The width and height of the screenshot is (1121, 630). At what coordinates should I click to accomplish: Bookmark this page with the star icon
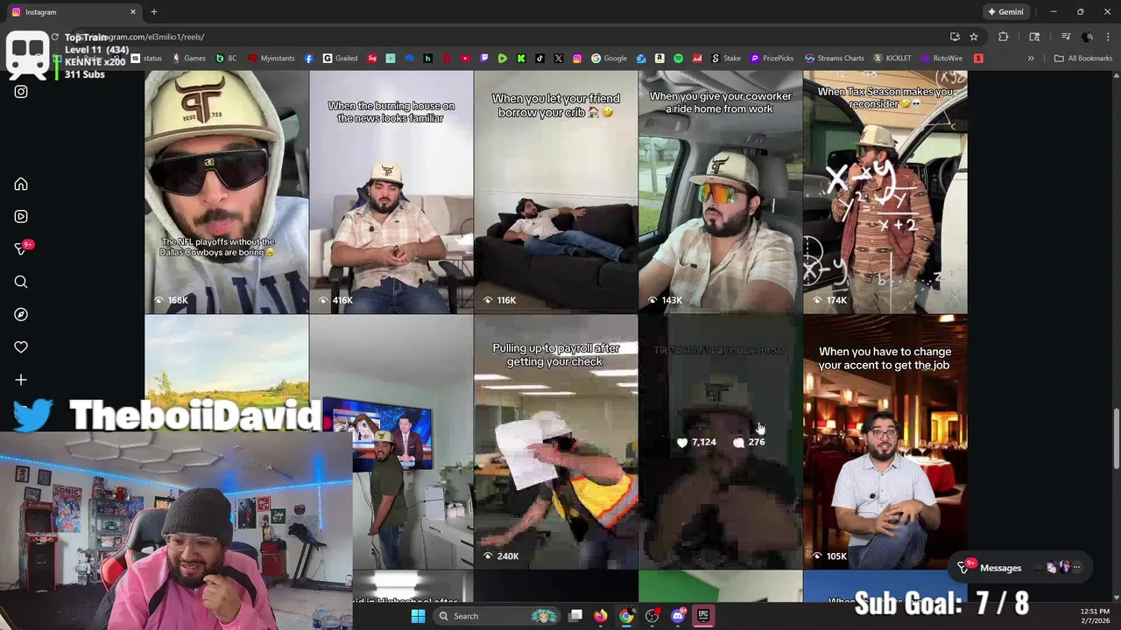[974, 37]
